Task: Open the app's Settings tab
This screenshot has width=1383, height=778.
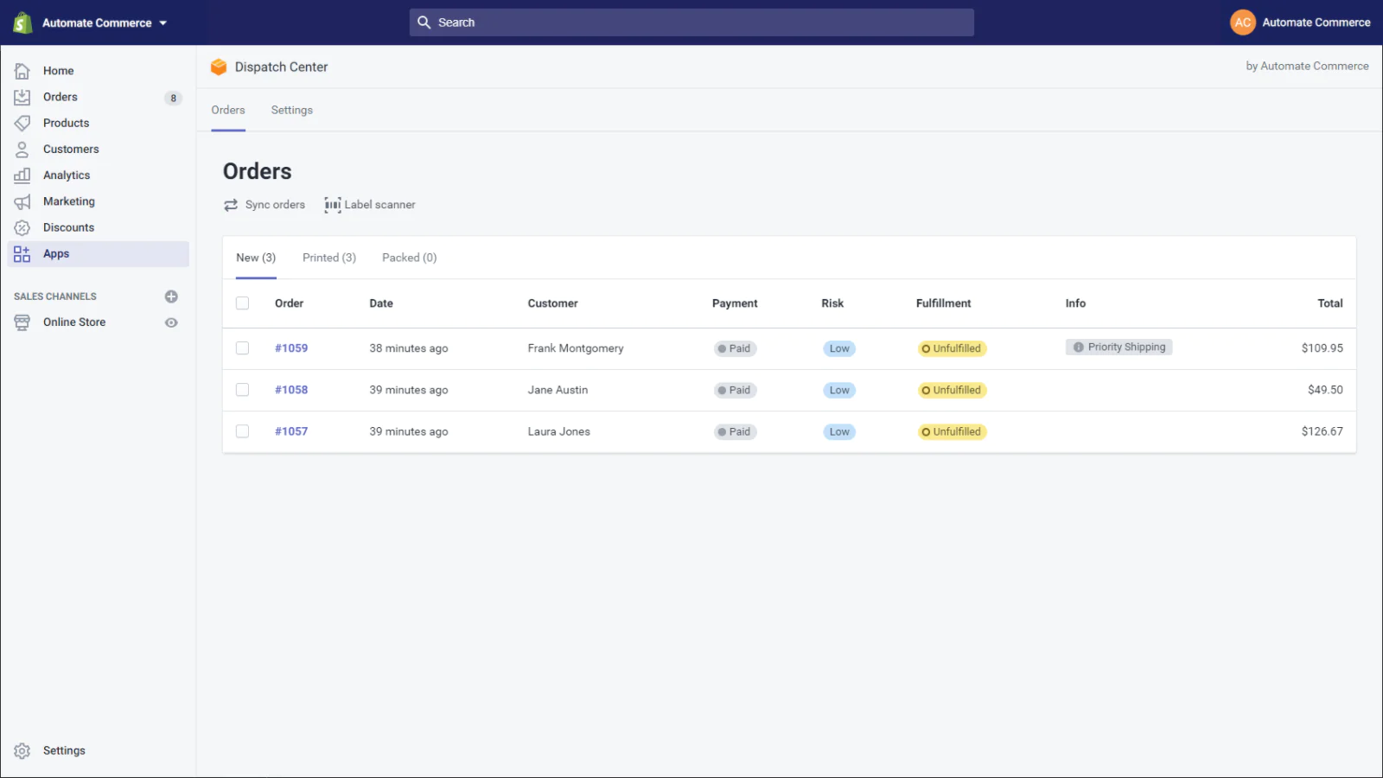Action: 291,110
